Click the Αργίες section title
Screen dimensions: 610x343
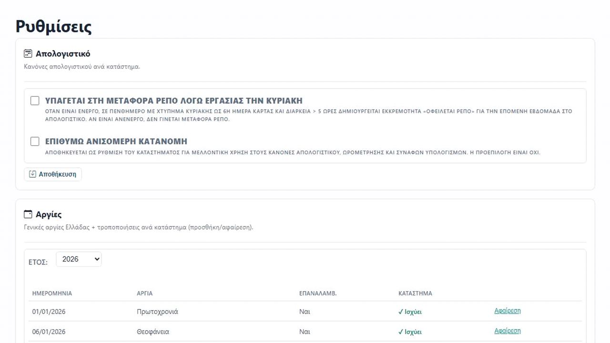(49, 214)
